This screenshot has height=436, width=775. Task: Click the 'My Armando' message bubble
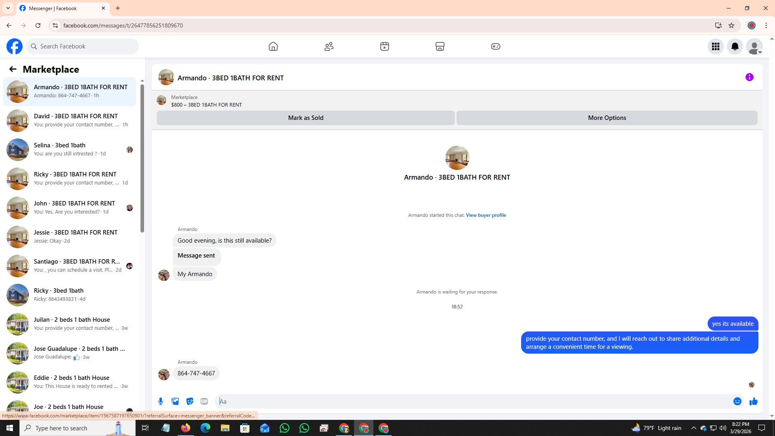(x=195, y=274)
